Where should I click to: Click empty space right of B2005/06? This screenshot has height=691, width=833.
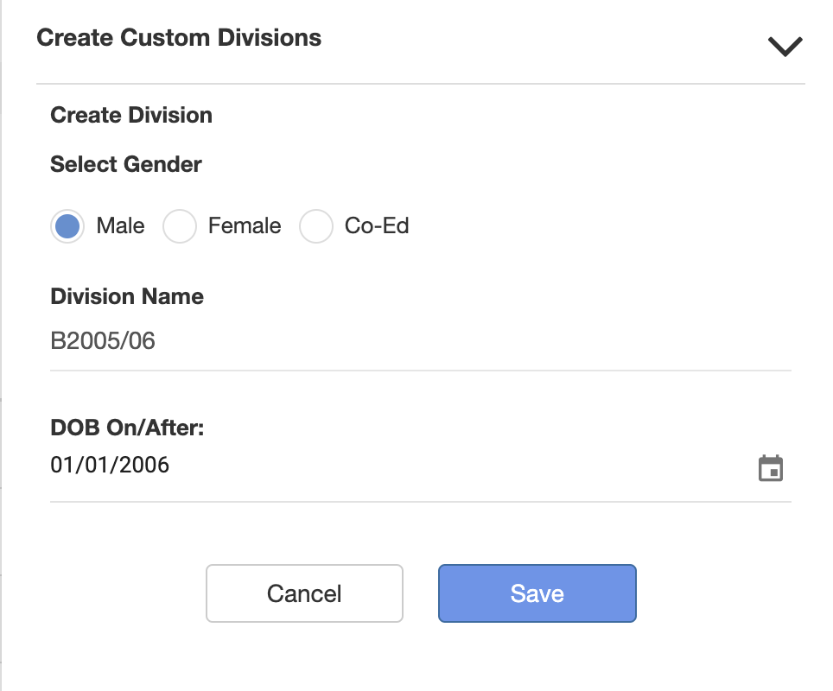coord(475,341)
